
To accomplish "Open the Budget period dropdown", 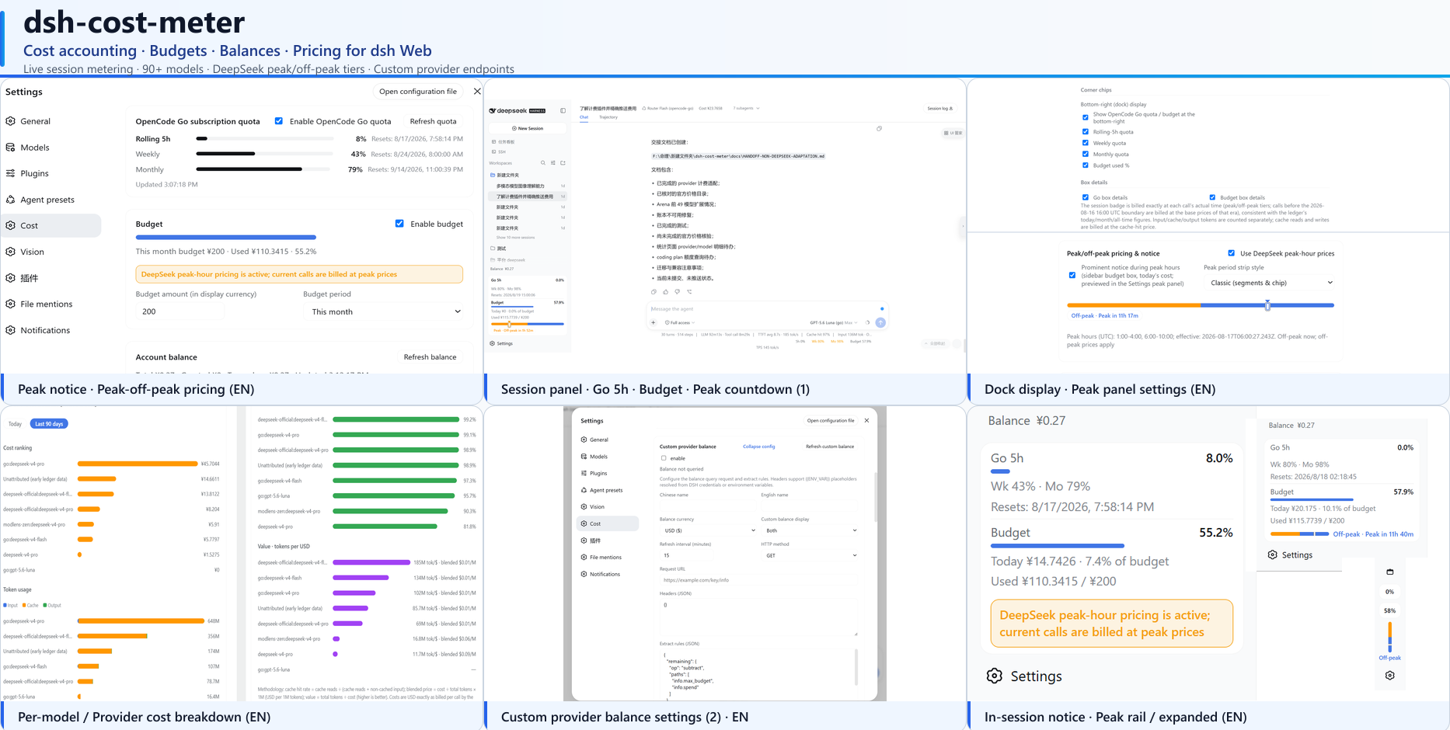I will pos(385,311).
